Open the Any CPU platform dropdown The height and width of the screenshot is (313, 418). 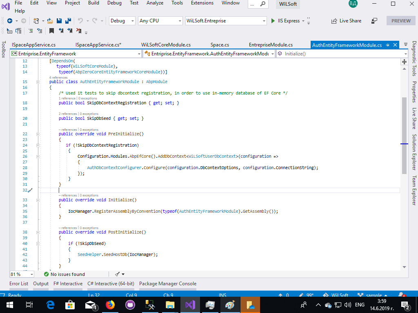point(160,21)
